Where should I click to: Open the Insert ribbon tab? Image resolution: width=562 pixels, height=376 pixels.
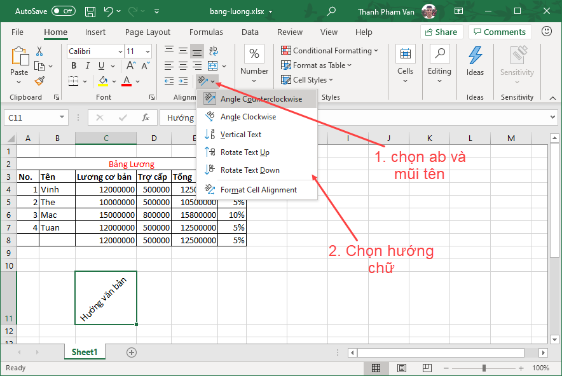95,32
